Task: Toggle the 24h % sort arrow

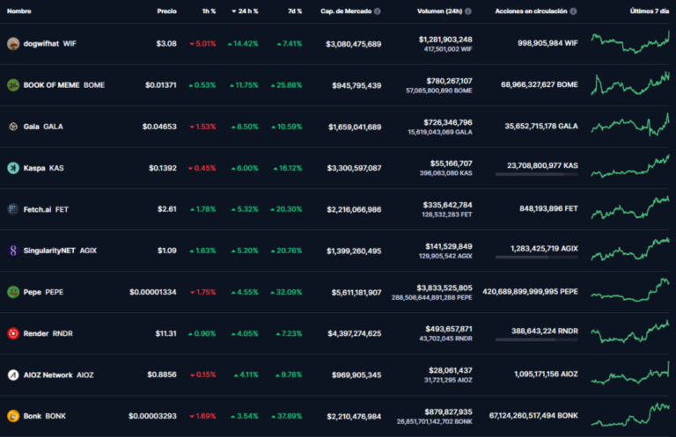Action: tap(234, 11)
